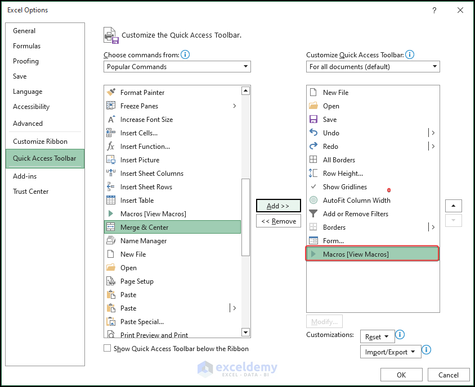Click the All Borders grid icon
475x387 pixels.
pyautogui.click(x=313, y=160)
